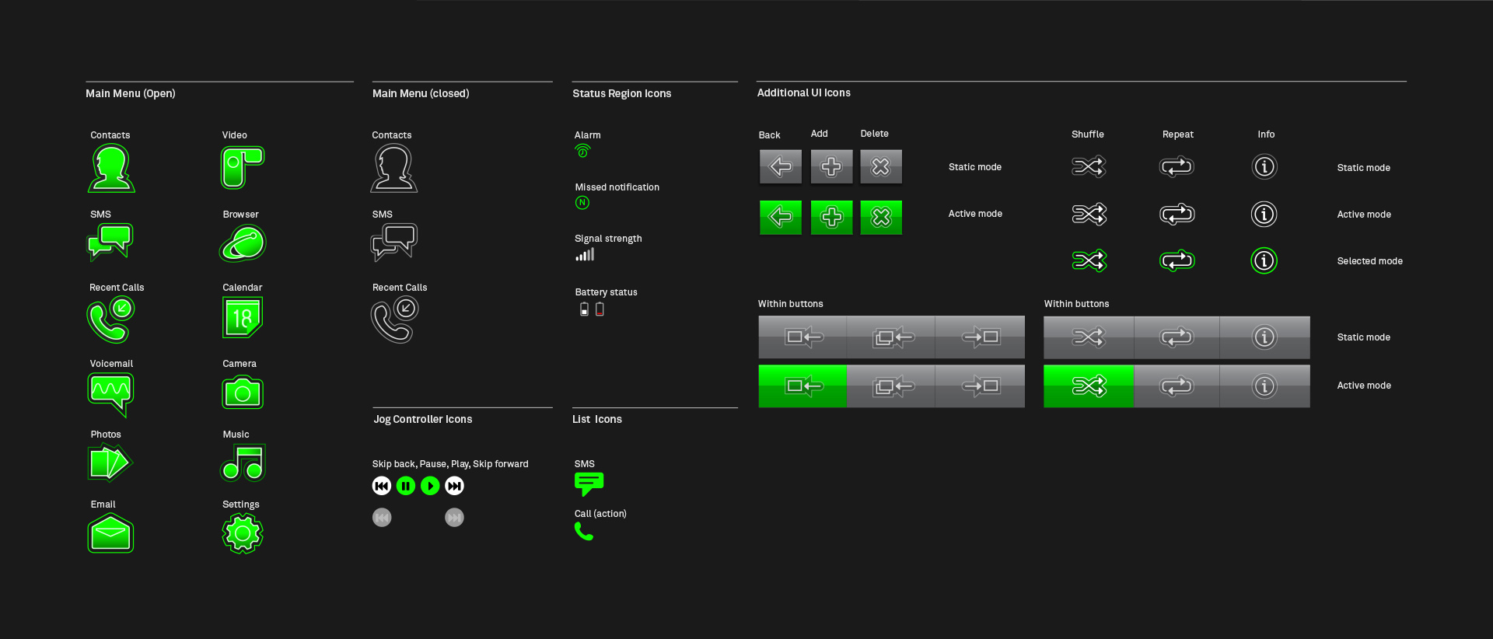Click the green active segment in left button bar
This screenshot has height=639, width=1493.
tap(802, 386)
